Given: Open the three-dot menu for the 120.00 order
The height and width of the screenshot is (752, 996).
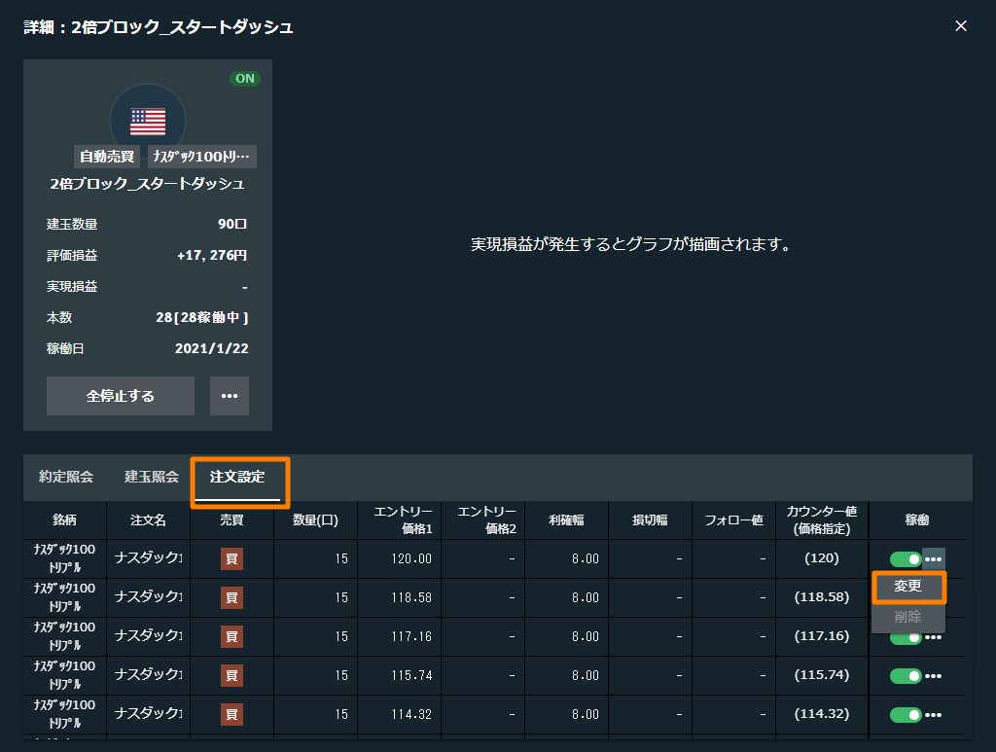Looking at the screenshot, I should (x=933, y=559).
